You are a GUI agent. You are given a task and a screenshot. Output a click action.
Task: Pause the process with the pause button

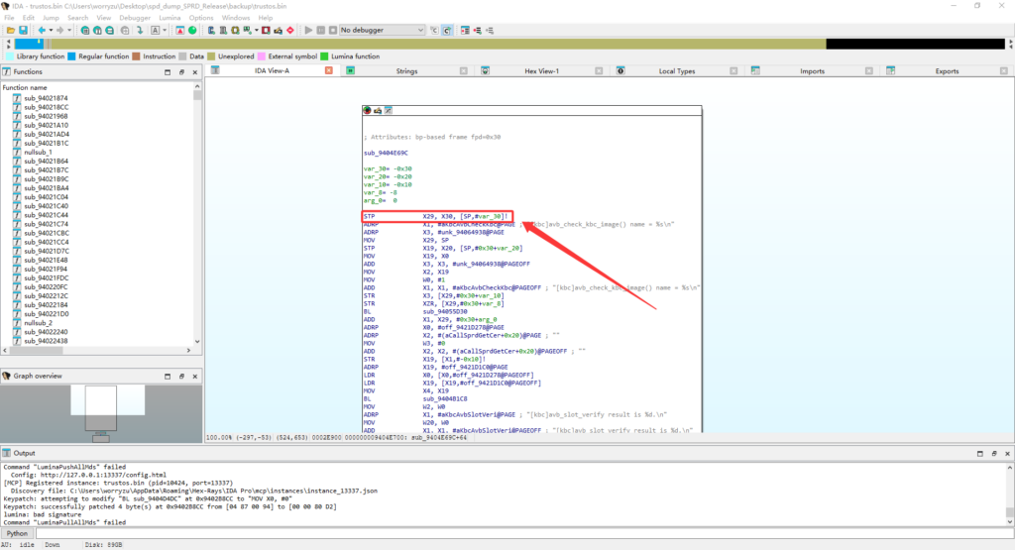320,30
